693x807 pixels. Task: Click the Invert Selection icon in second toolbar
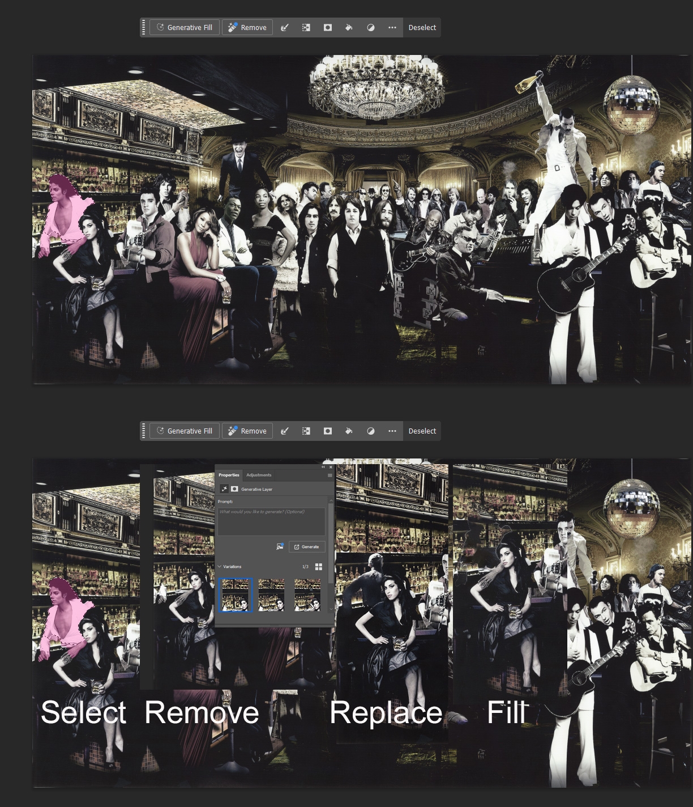point(306,431)
